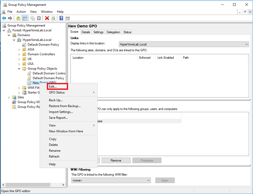
Task: Collapse the Group Policy Objects node
Action: click(x=19, y=68)
